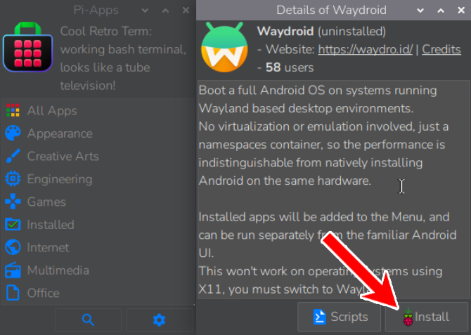The height and width of the screenshot is (335, 471).
Task: Click the Installed checkmark icon
Action: coord(13,225)
